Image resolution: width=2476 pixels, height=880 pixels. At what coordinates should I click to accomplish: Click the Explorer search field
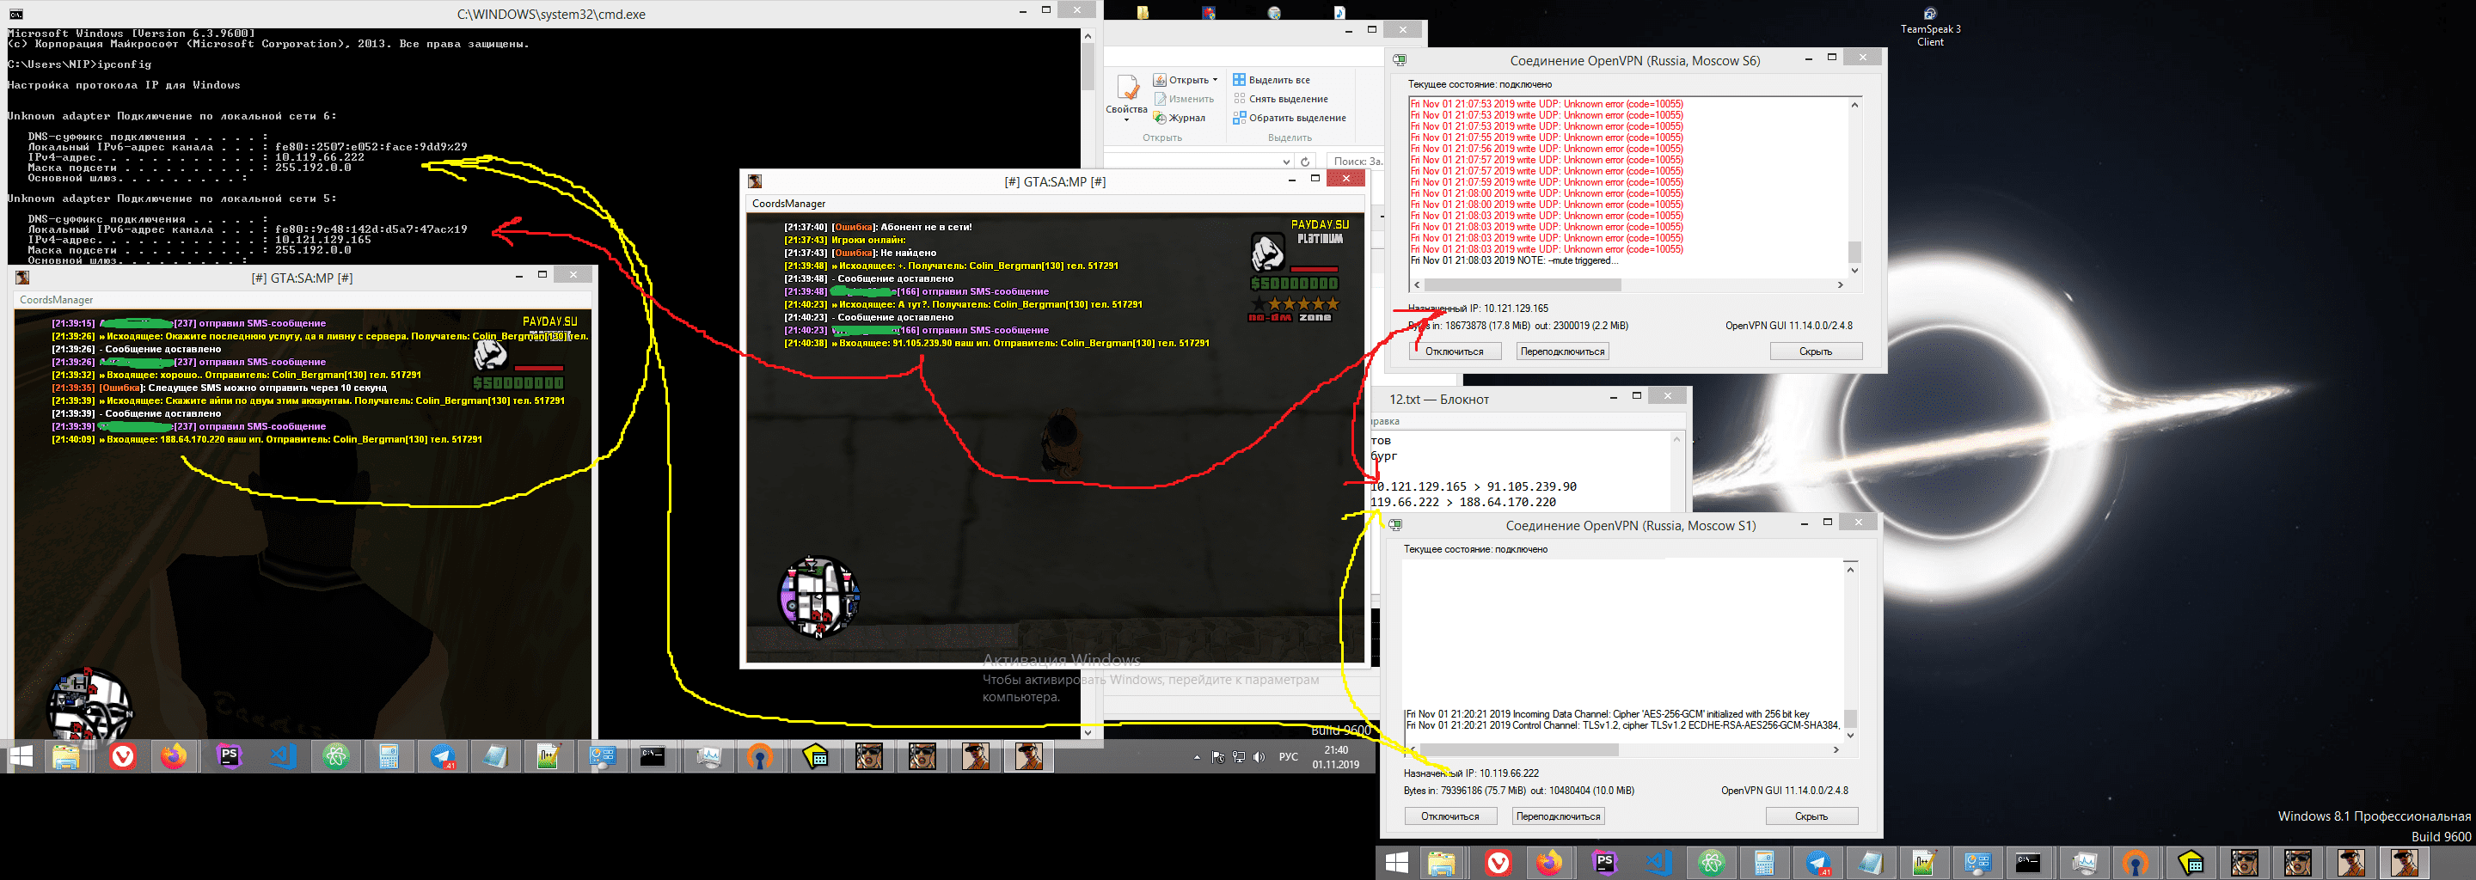tap(1355, 162)
